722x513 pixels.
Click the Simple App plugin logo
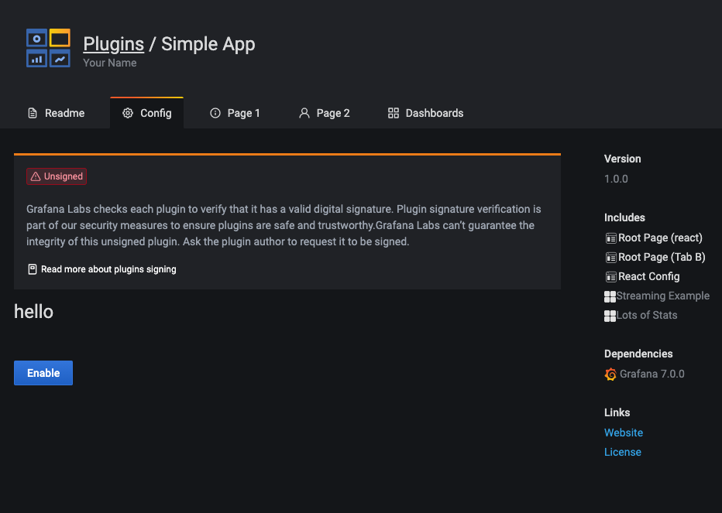48,48
